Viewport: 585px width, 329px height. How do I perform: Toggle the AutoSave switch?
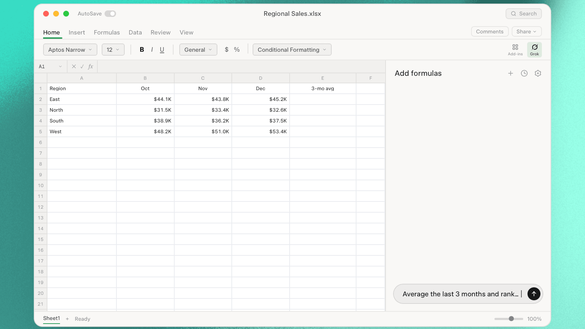pyautogui.click(x=110, y=14)
